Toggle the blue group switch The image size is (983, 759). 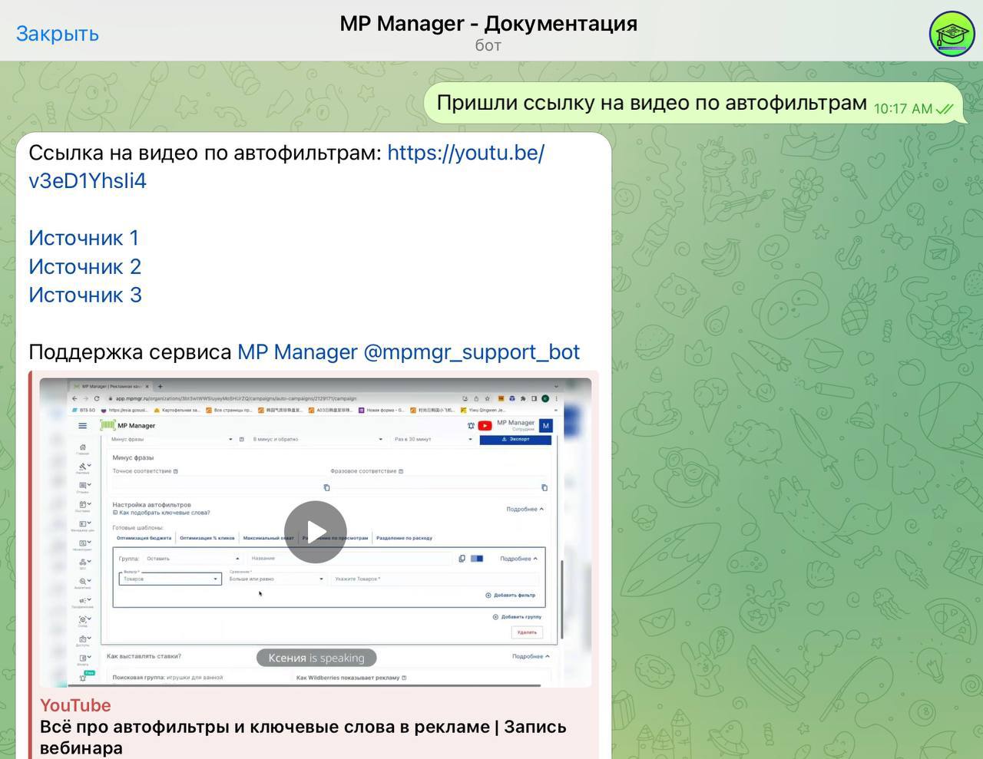click(x=477, y=559)
